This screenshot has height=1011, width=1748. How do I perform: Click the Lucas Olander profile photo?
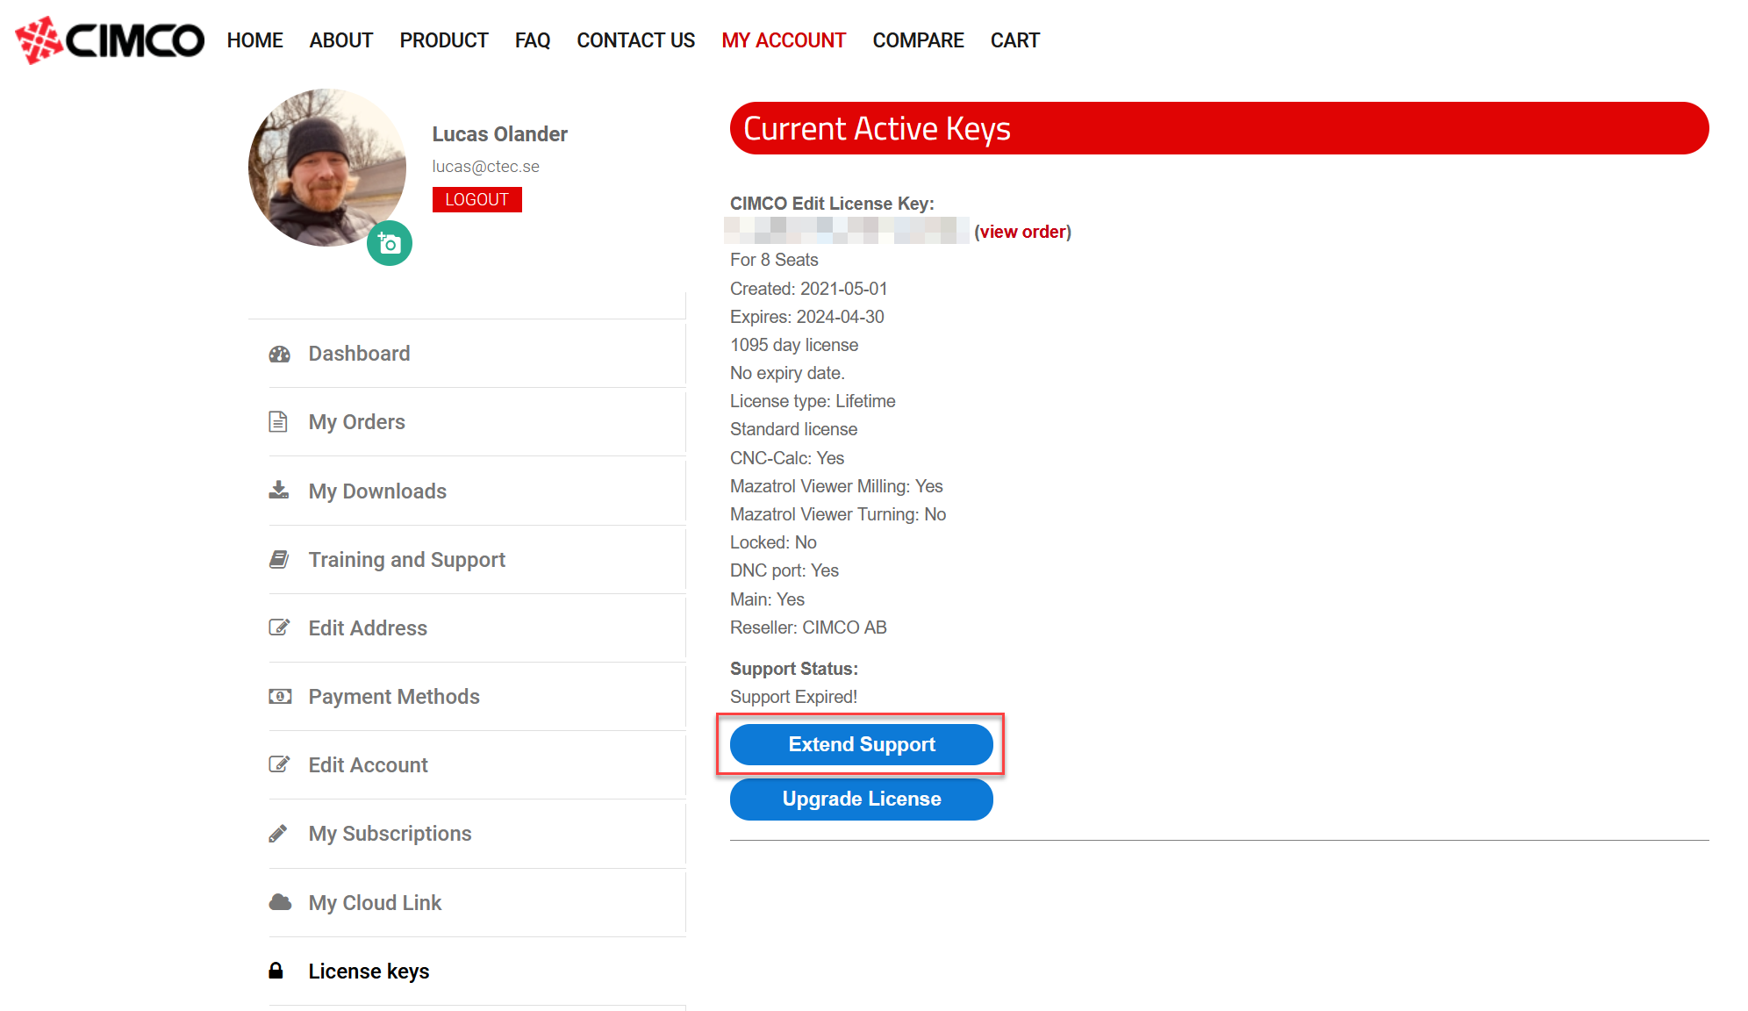point(327,167)
